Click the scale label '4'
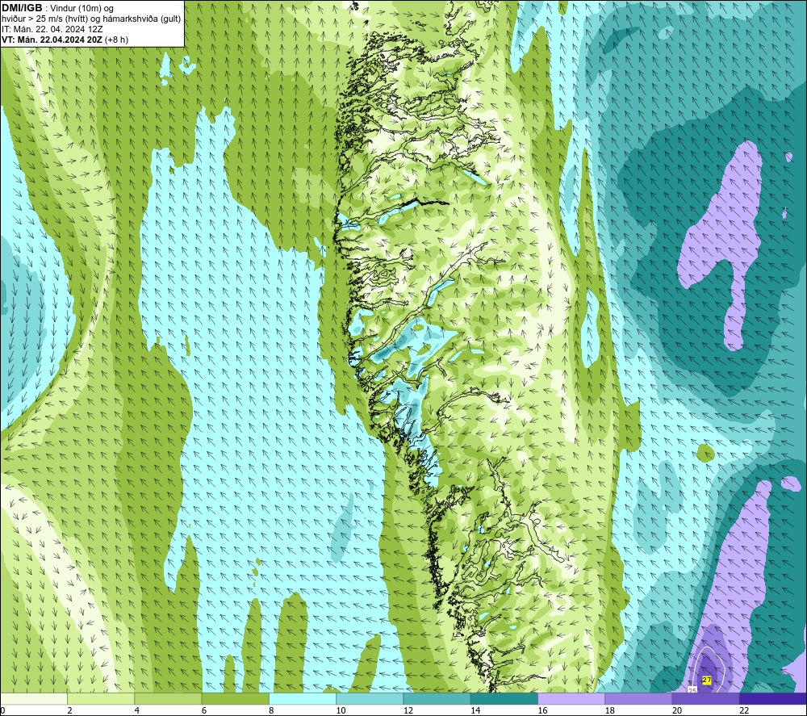This screenshot has width=807, height=716. coord(136,710)
